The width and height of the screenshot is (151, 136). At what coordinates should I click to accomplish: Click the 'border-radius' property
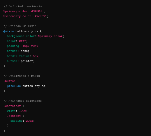(18, 56)
